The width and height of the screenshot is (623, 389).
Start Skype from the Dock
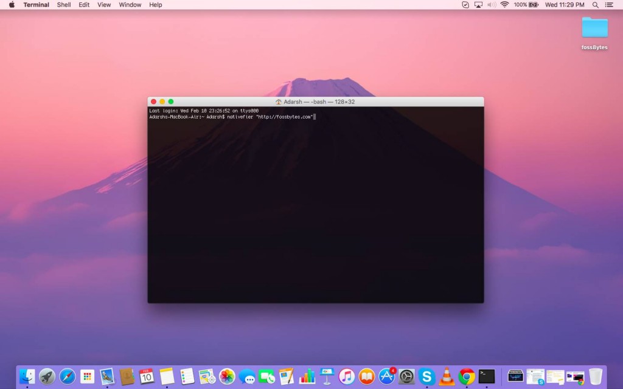pyautogui.click(x=426, y=377)
